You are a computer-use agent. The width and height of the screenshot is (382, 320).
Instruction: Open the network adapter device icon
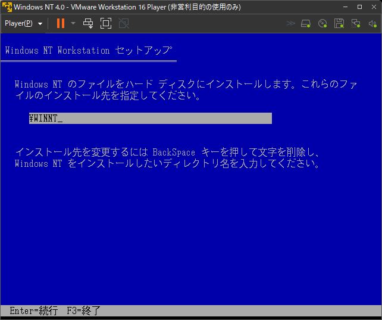click(356, 23)
